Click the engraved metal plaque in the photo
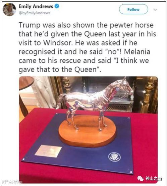This screenshot has width=167, height=186. [48, 151]
